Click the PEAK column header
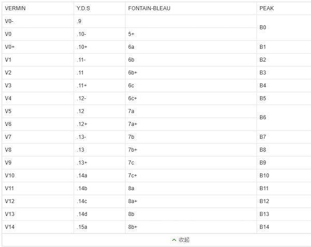311x247 pixels. pyautogui.click(x=266, y=8)
